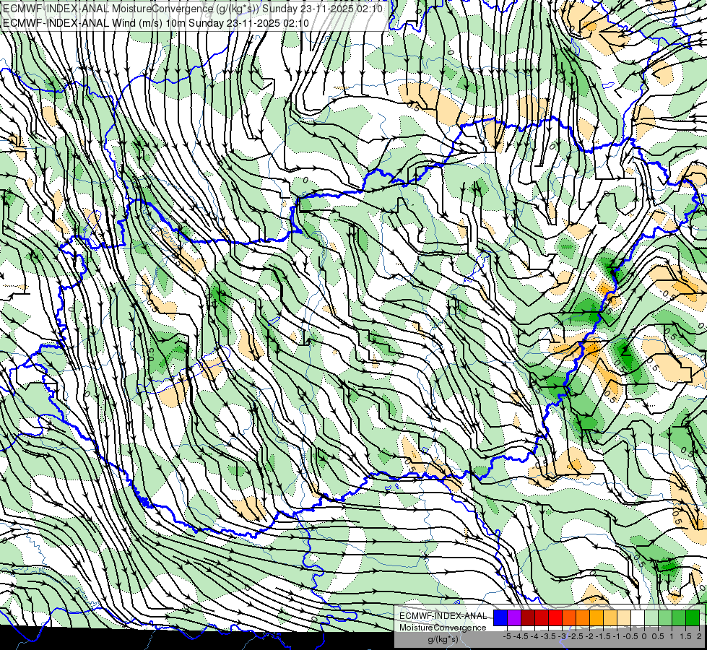Image resolution: width=707 pixels, height=650 pixels.
Task: Click the -3 tick label on the scale
Action: [x=563, y=636]
